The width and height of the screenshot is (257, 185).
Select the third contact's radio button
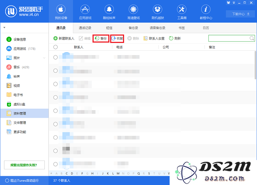point(55,84)
